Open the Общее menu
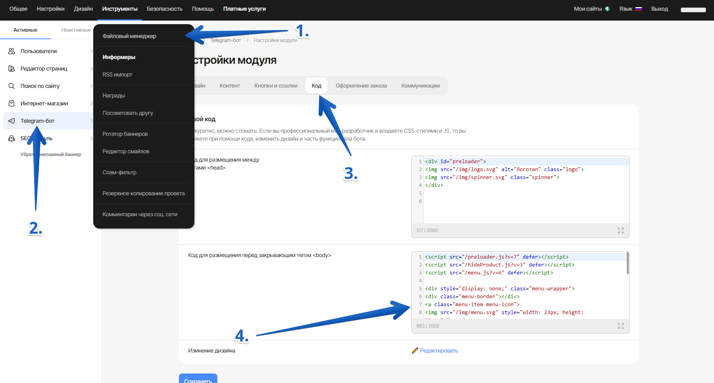Viewport: 714px width, 383px height. point(18,9)
